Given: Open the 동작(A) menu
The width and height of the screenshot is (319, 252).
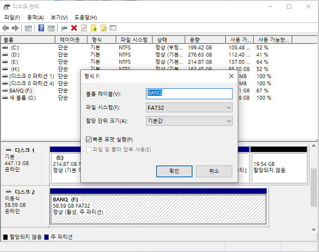Looking at the screenshot, I should [35, 18].
